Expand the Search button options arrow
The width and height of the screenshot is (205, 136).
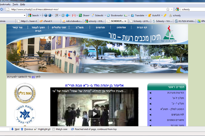point(40,15)
